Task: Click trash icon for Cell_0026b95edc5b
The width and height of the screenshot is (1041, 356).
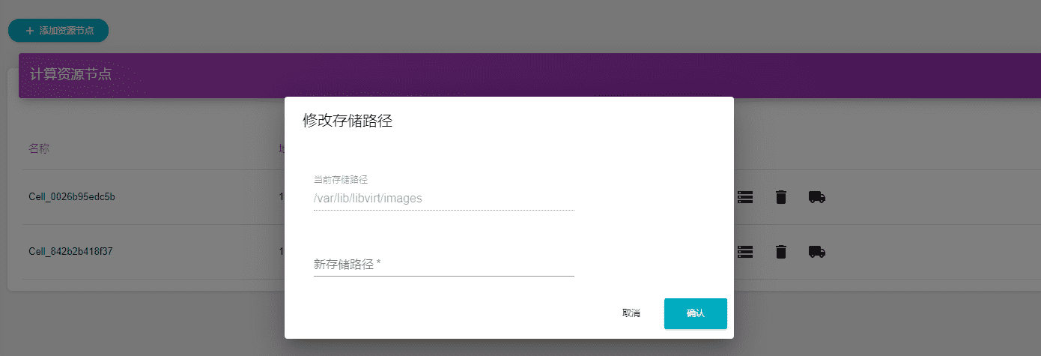Action: pos(780,197)
